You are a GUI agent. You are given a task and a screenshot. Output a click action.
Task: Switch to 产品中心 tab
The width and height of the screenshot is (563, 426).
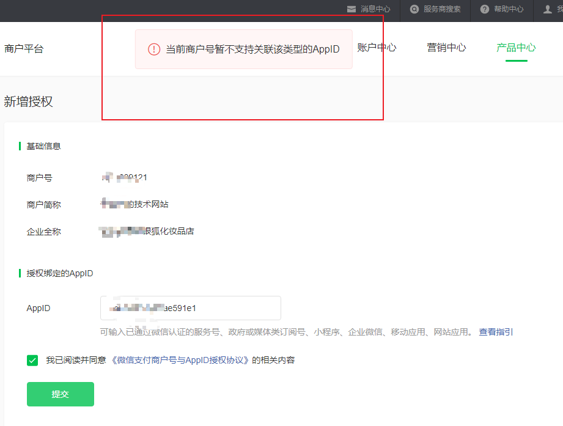[x=516, y=48]
